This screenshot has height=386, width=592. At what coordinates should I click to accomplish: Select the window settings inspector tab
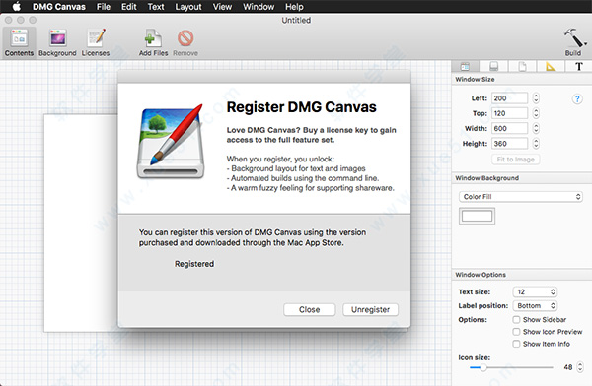click(465, 67)
